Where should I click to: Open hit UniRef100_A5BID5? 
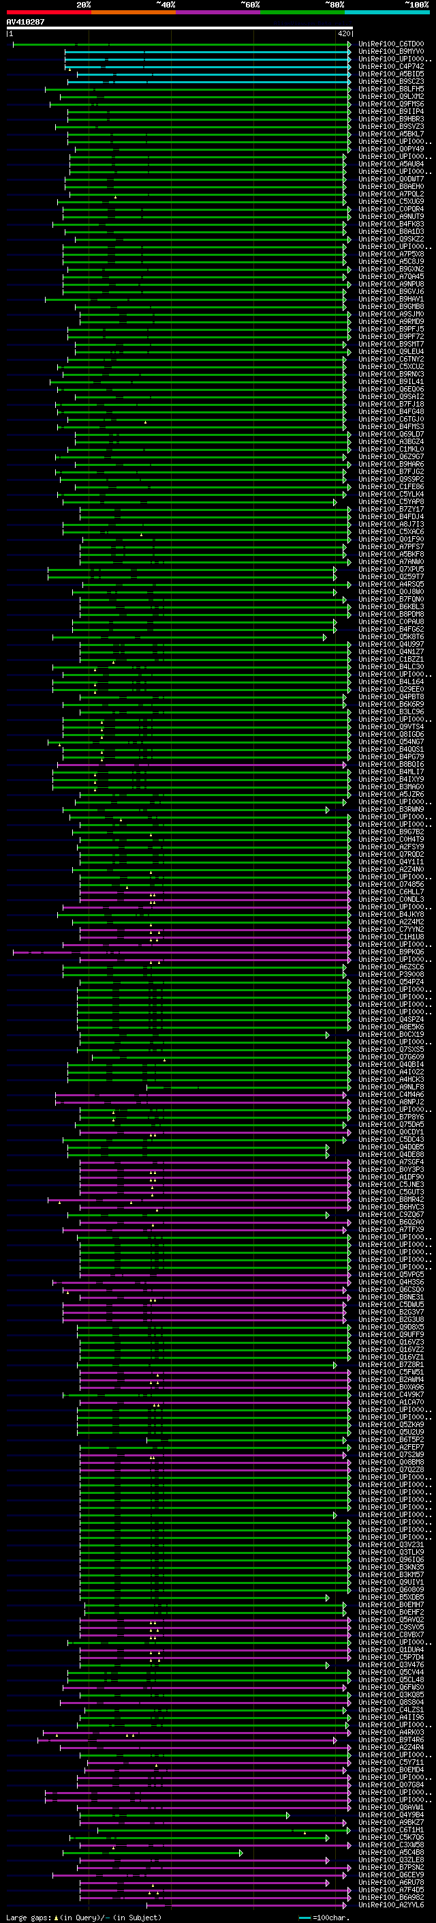click(x=391, y=74)
